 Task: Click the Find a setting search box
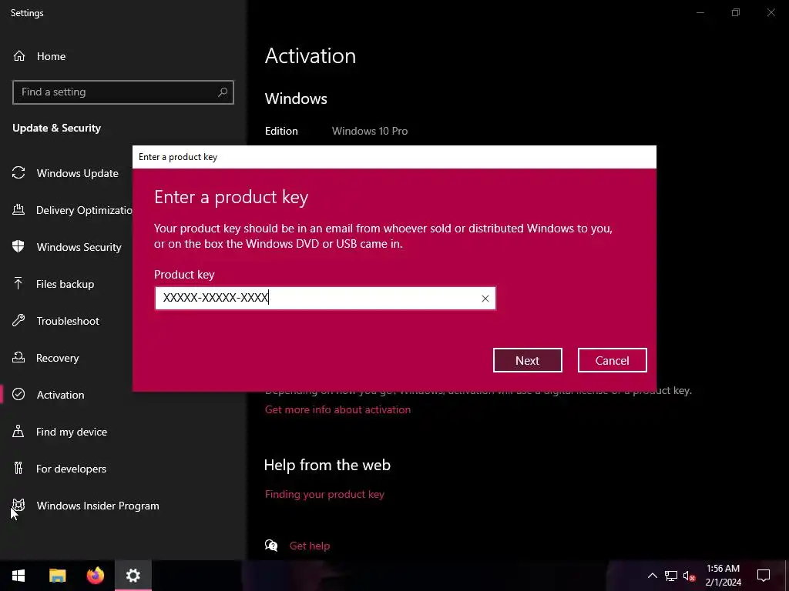(x=123, y=92)
